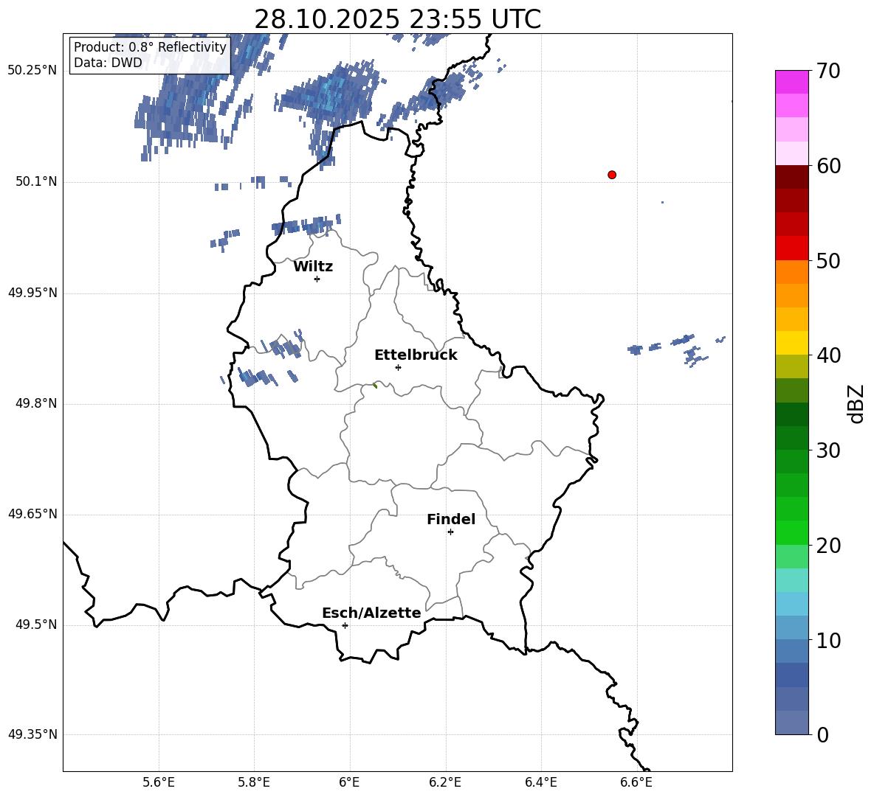The height and width of the screenshot is (797, 874).
Task: Click the latitude label 49.5°N
Action: (37, 624)
